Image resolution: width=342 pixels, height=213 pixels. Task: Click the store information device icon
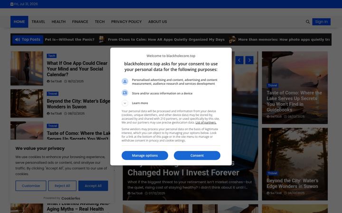(x=125, y=93)
